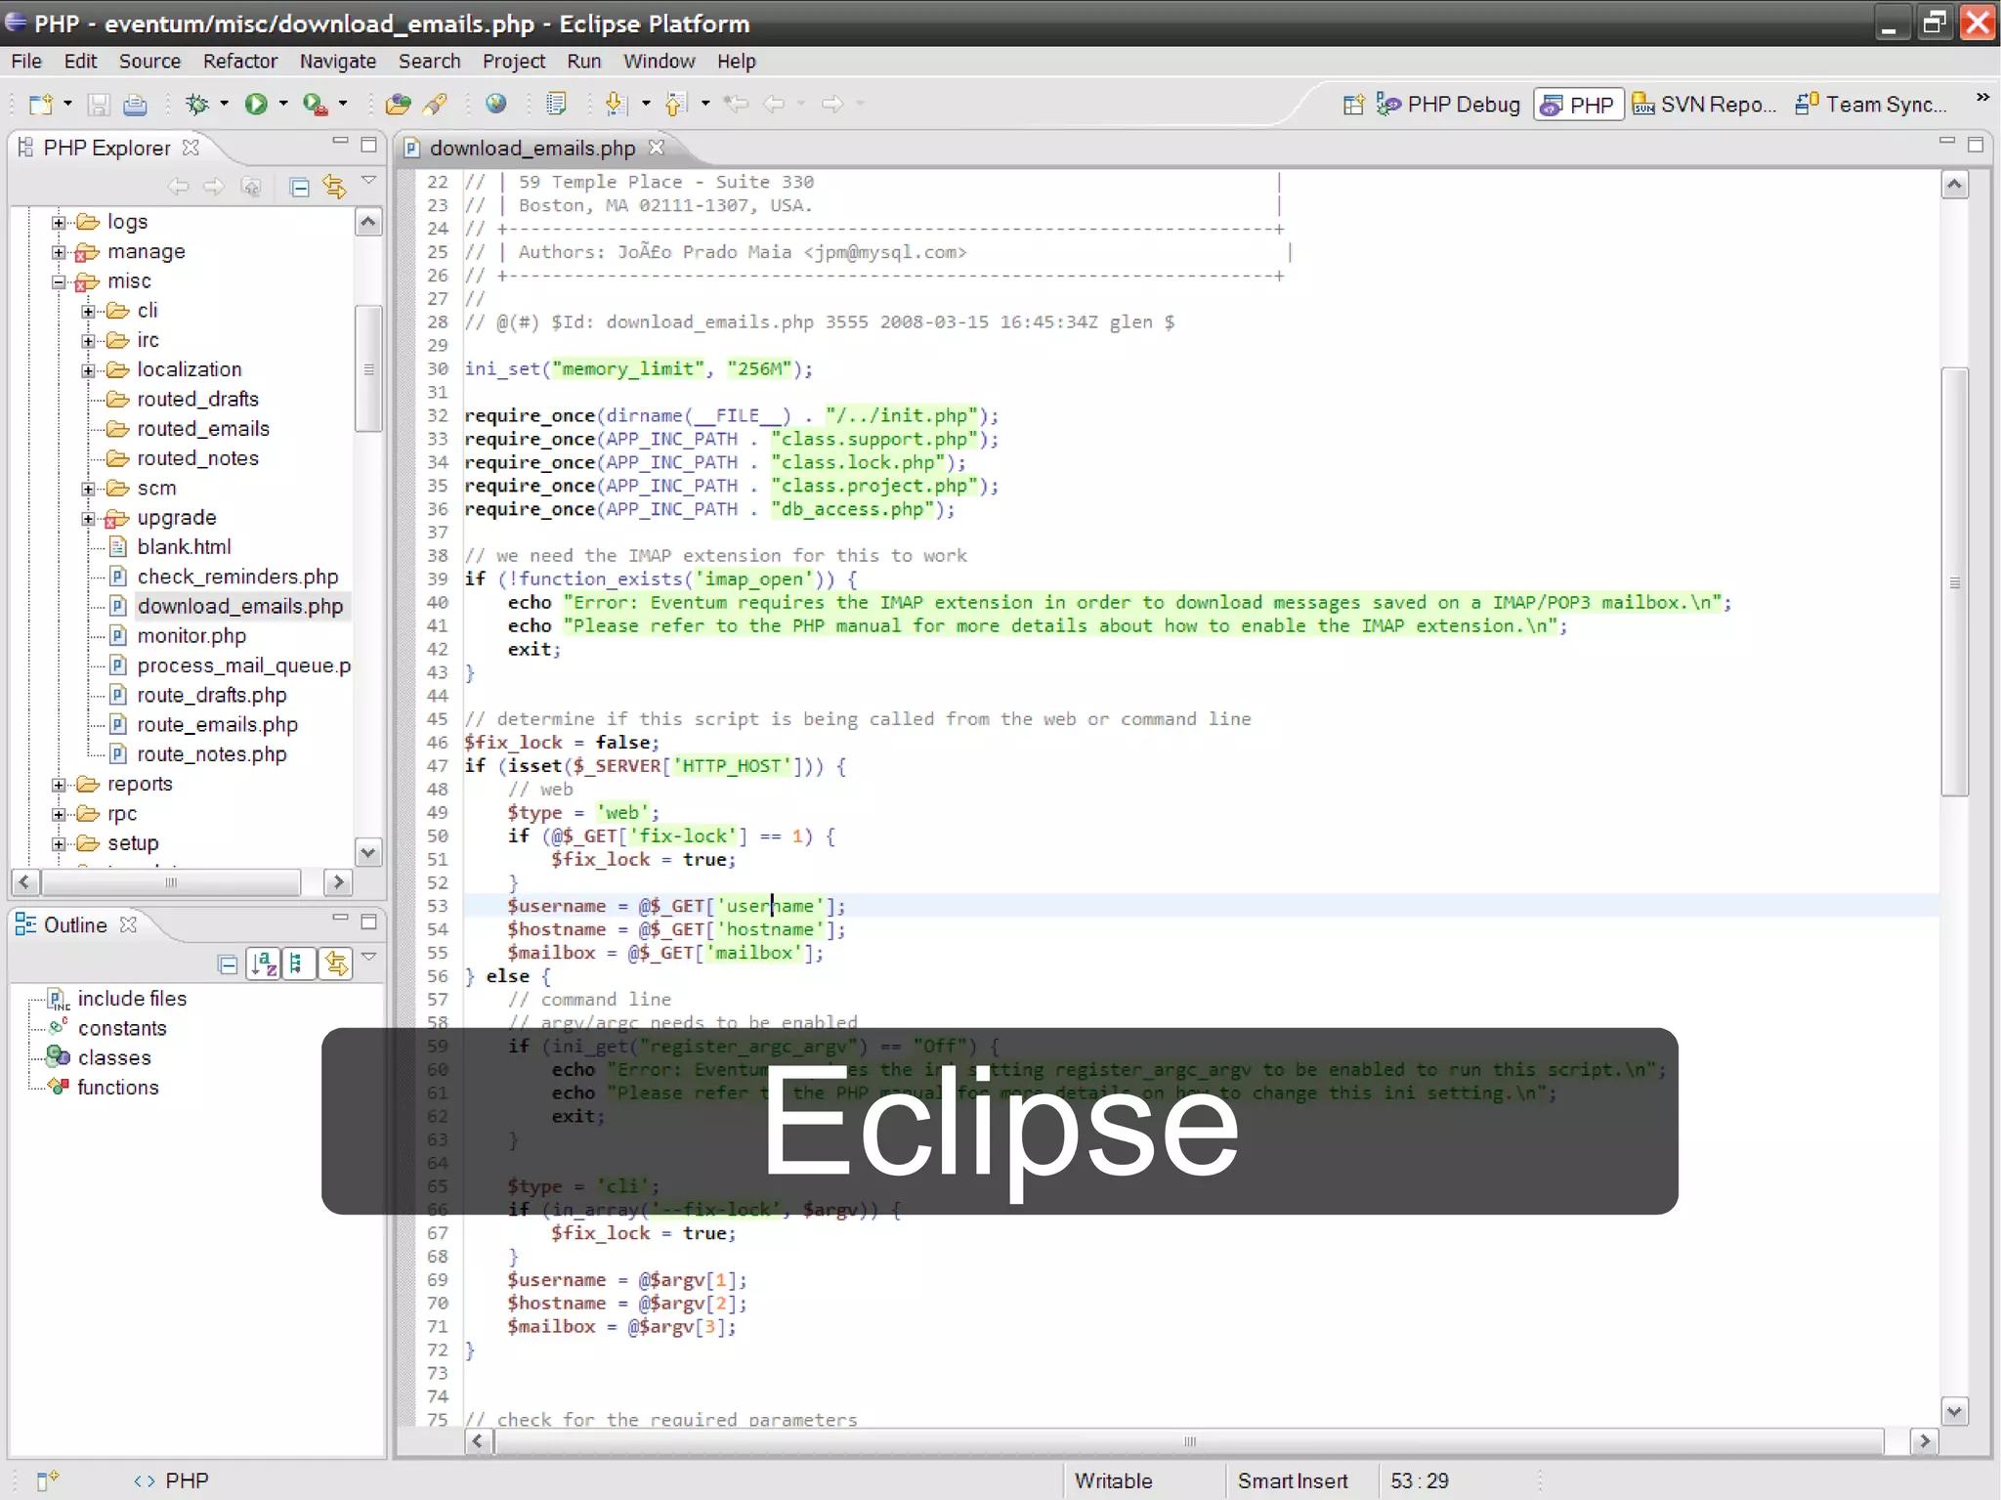Open the PHP Explorer view menu triangle
The height and width of the screenshot is (1500, 2001).
[x=369, y=180]
